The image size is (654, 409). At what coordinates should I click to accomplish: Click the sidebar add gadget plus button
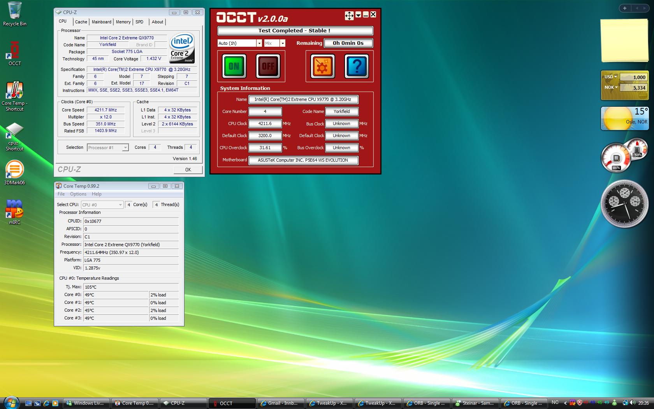(x=625, y=8)
